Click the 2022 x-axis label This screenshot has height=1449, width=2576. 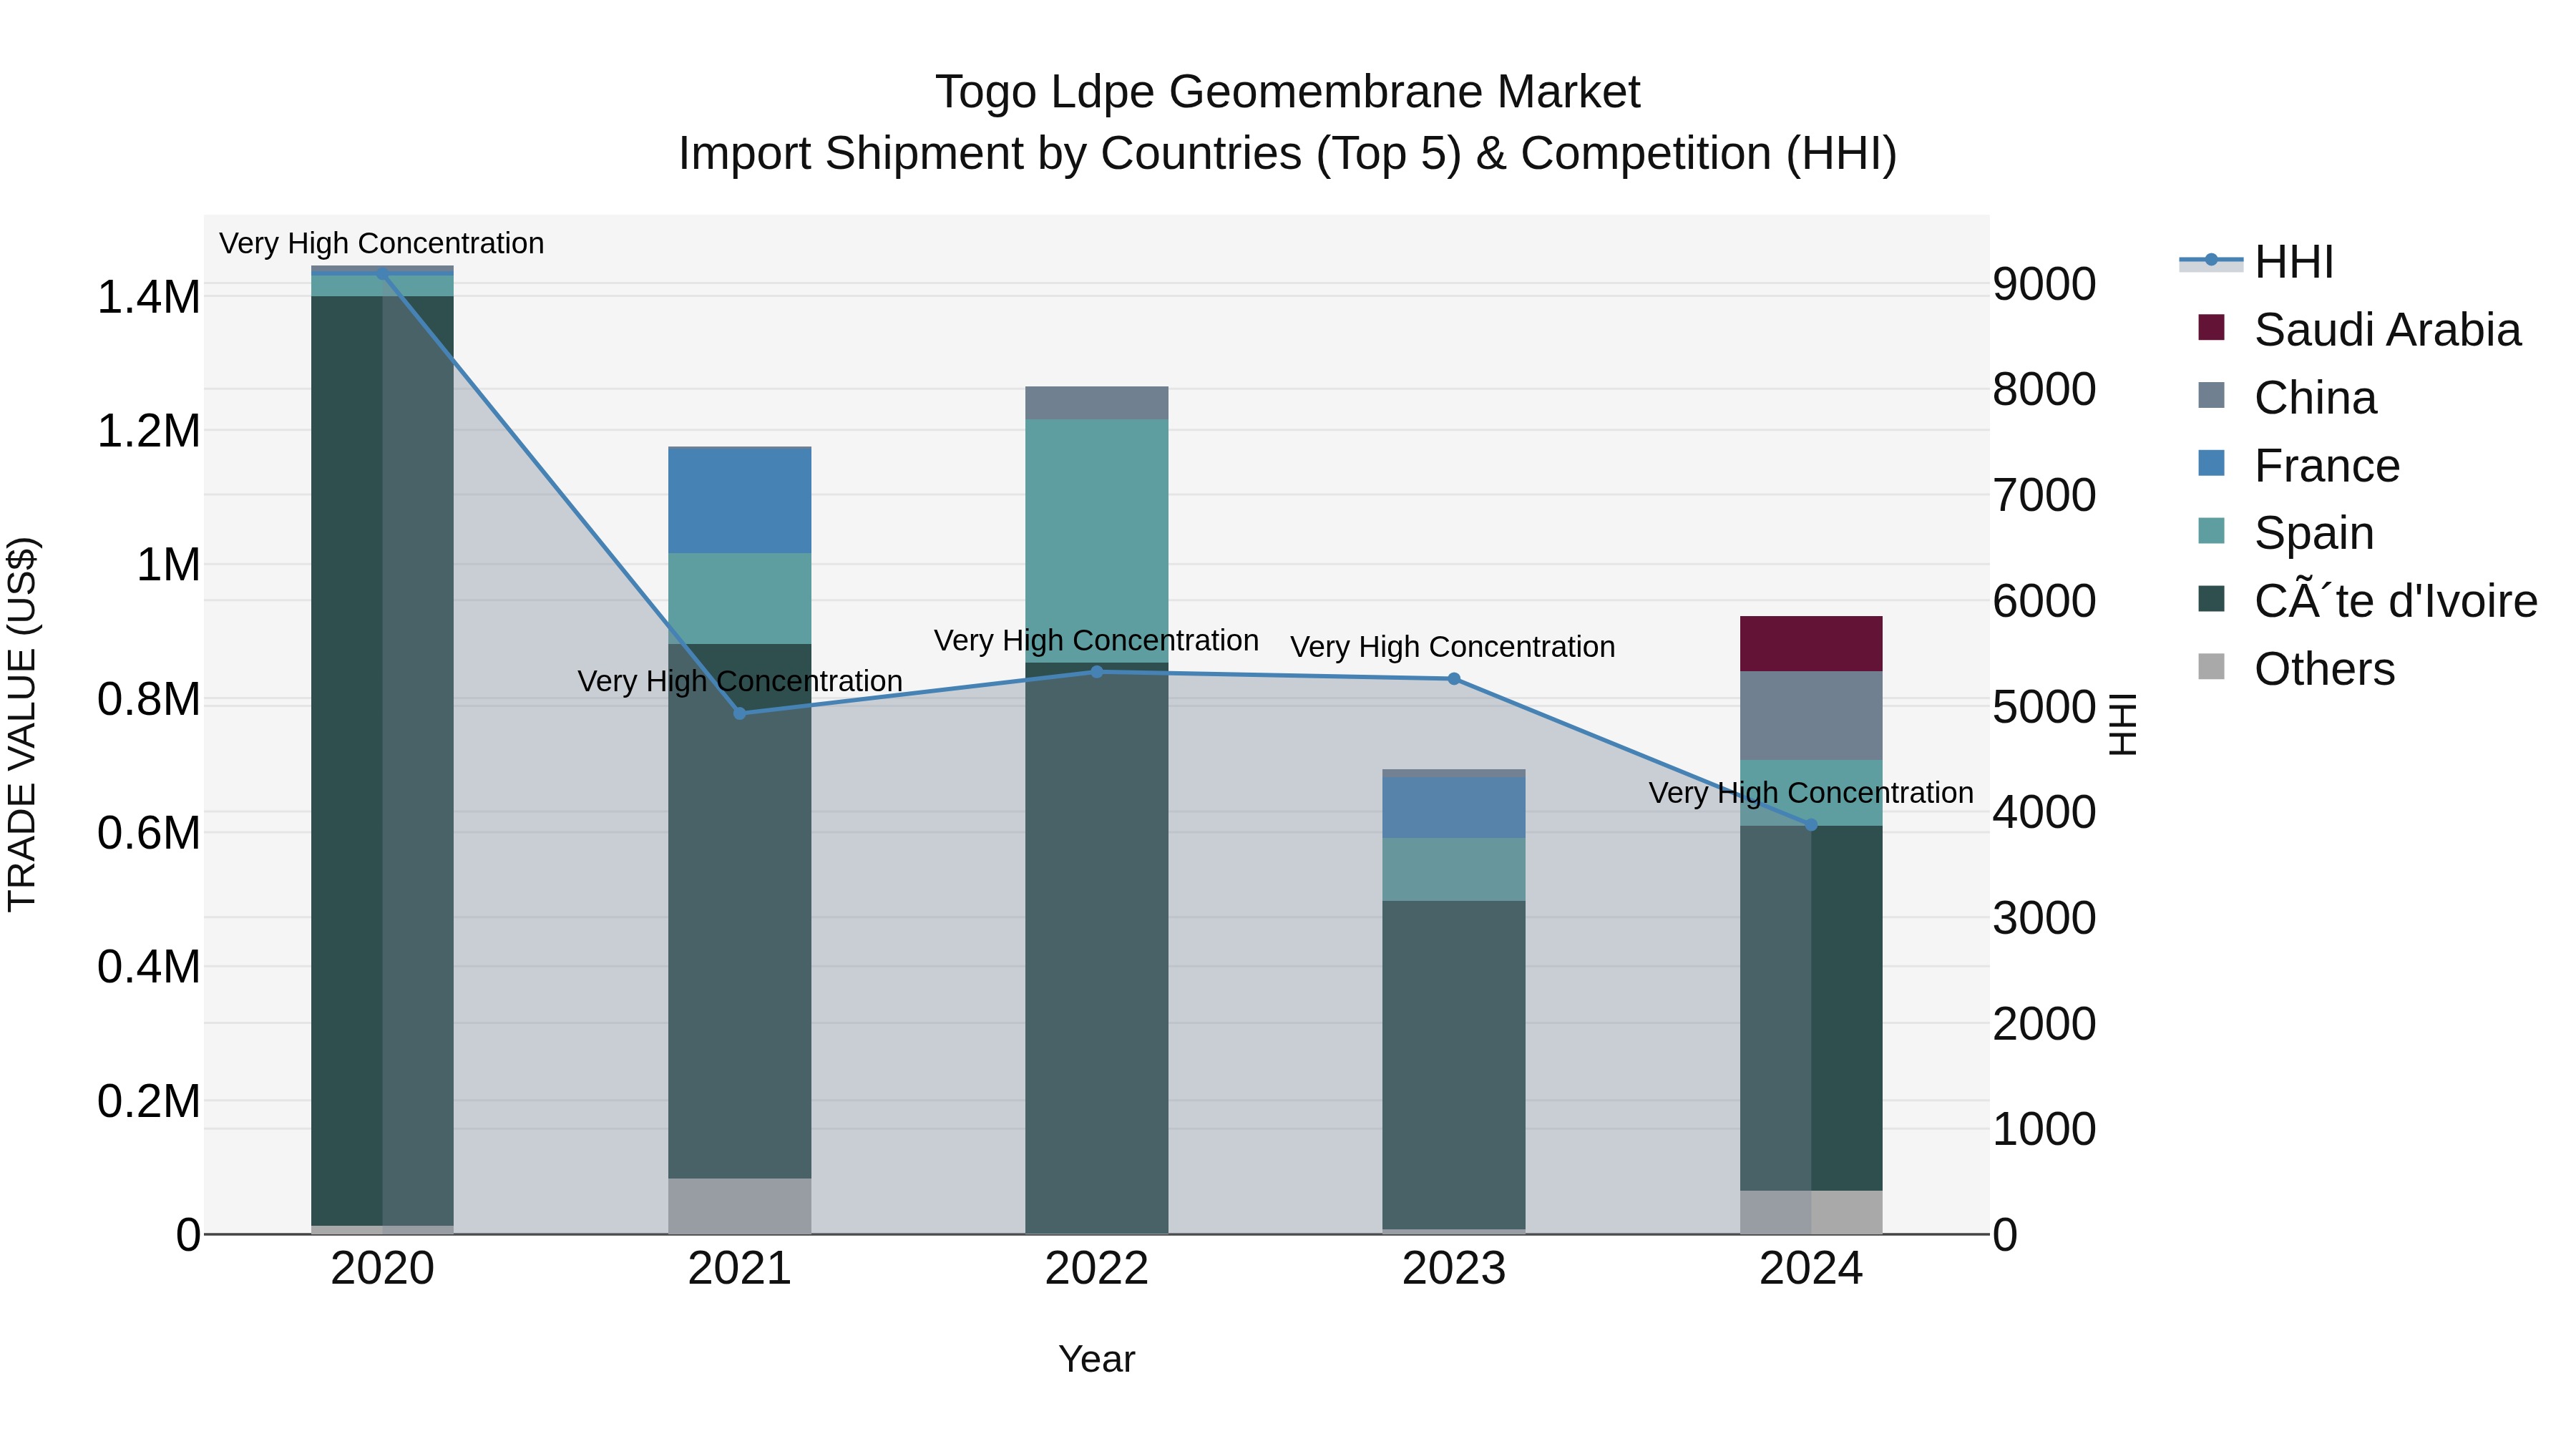(x=1097, y=1269)
